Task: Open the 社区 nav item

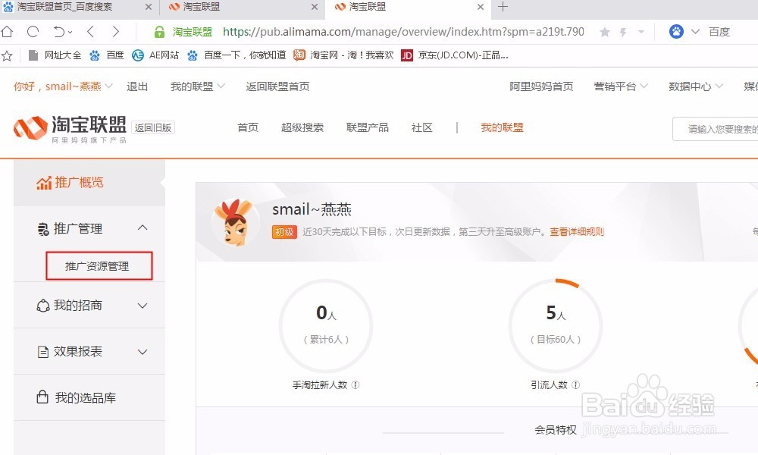Action: click(x=421, y=127)
